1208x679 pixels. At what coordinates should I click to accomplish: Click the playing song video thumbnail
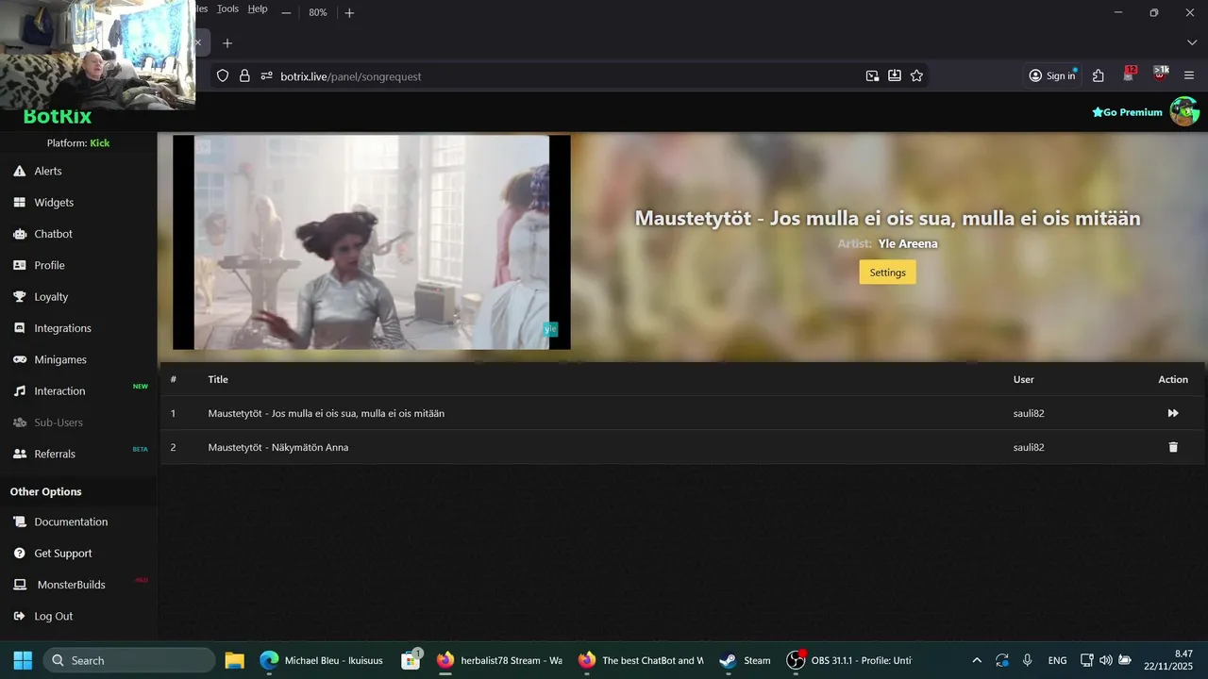tap(372, 242)
